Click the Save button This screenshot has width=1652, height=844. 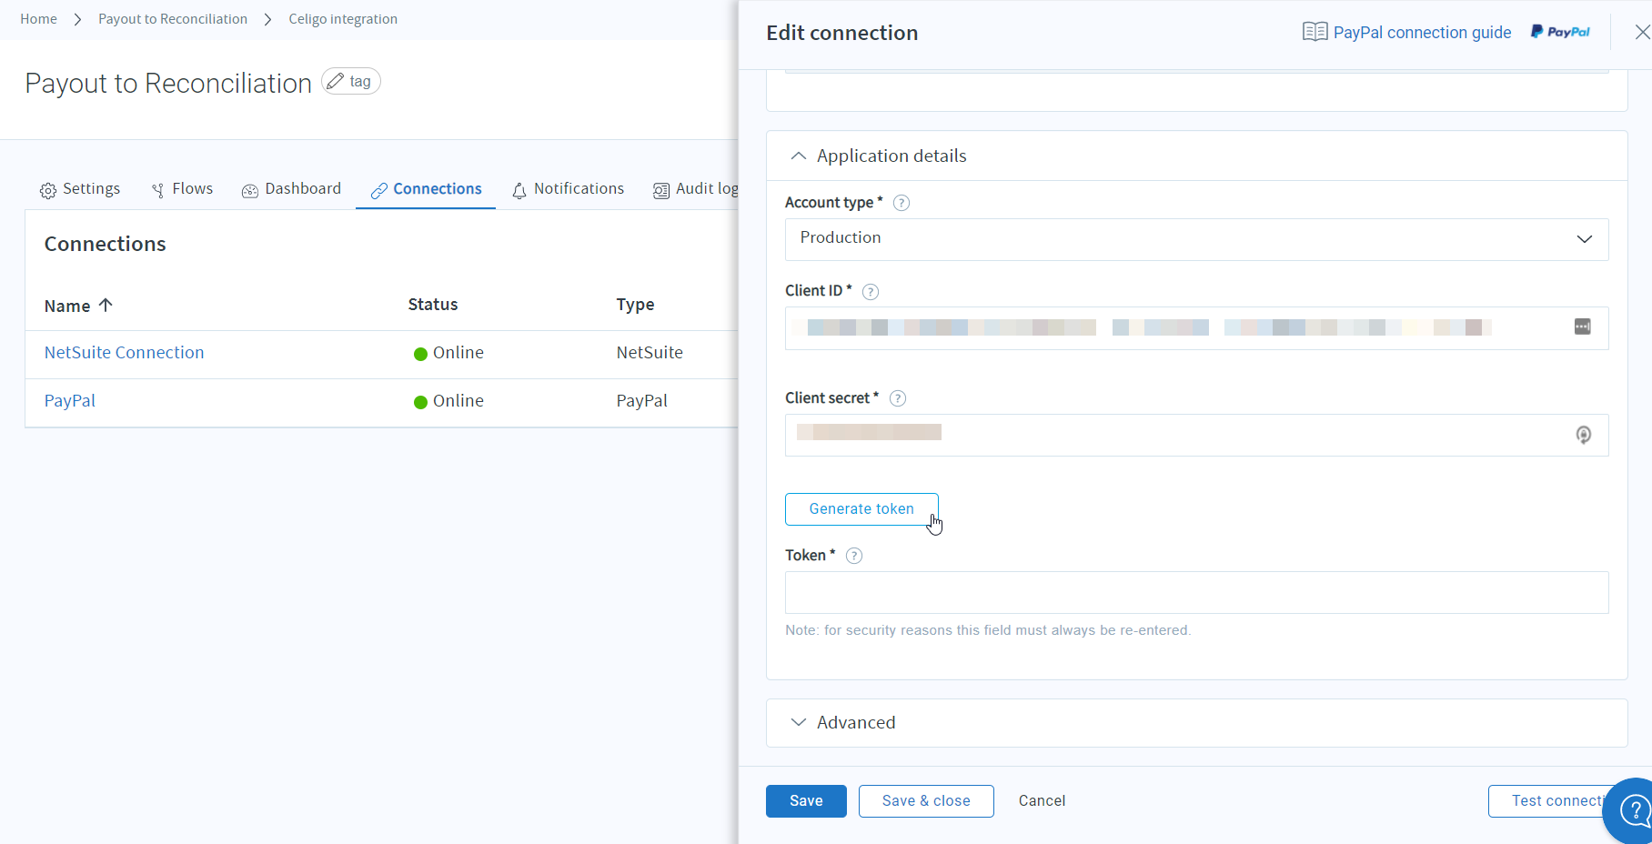point(806,801)
